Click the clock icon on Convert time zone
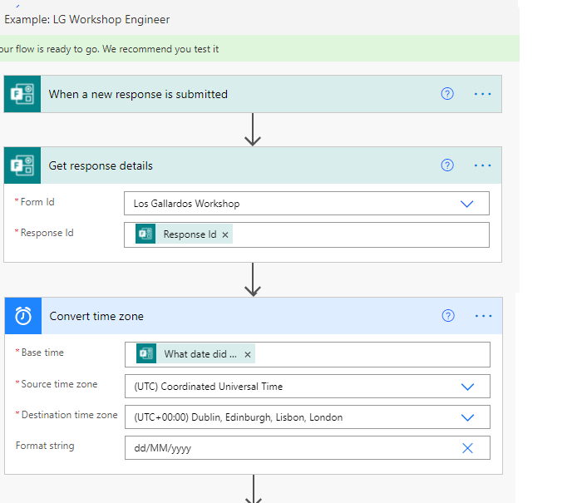Image resolution: width=567 pixels, height=503 pixels. click(x=22, y=316)
